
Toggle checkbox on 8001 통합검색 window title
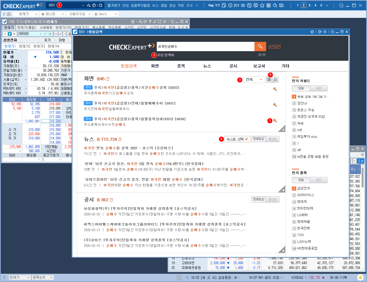click(x=75, y=32)
